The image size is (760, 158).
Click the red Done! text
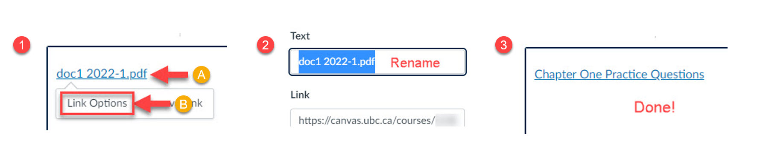[654, 107]
